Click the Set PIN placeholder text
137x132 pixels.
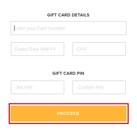tap(24, 88)
